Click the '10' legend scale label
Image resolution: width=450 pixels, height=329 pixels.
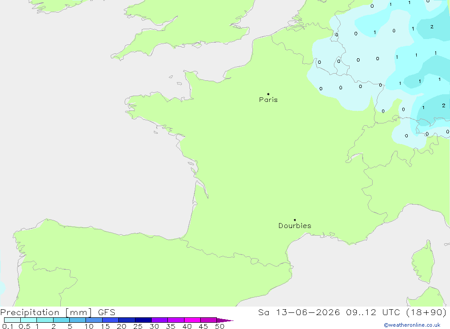[89, 326]
